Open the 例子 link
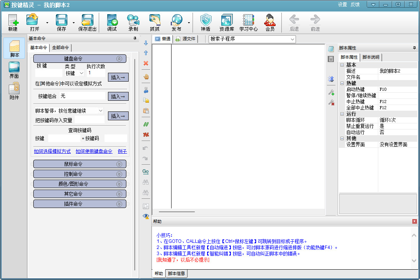420x280 pixels. (123, 151)
